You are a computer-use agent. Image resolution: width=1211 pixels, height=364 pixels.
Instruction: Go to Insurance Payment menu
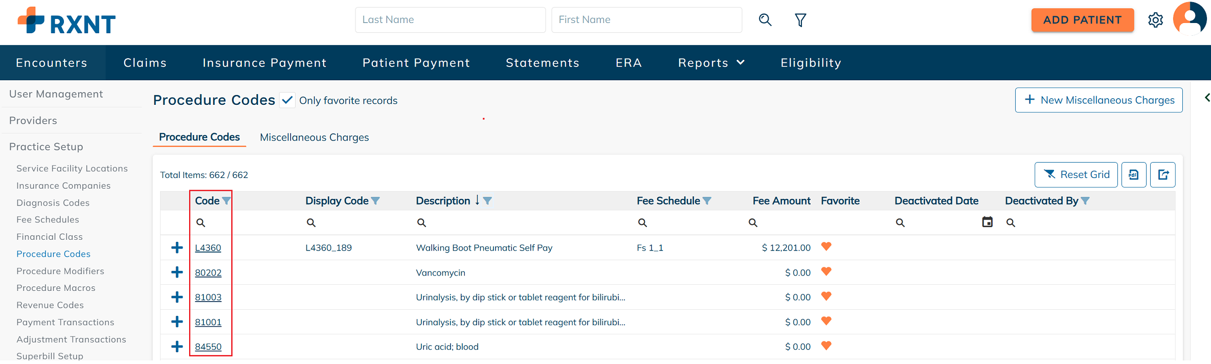click(x=264, y=63)
